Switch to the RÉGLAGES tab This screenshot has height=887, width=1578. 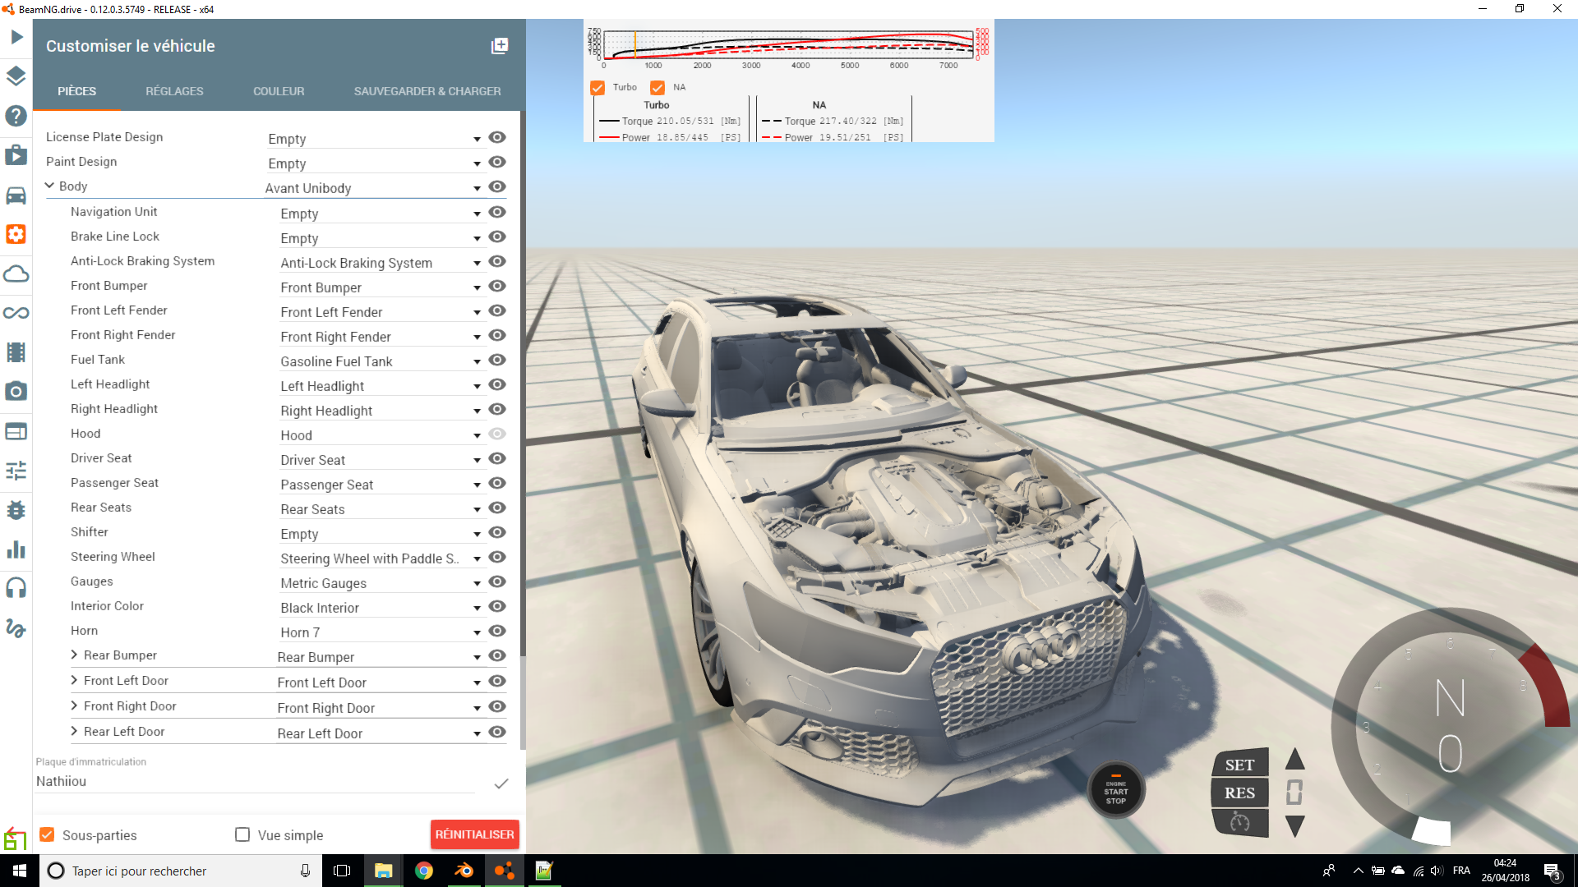174,91
